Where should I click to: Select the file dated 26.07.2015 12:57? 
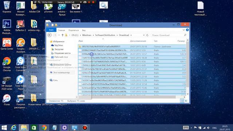pos(132,54)
